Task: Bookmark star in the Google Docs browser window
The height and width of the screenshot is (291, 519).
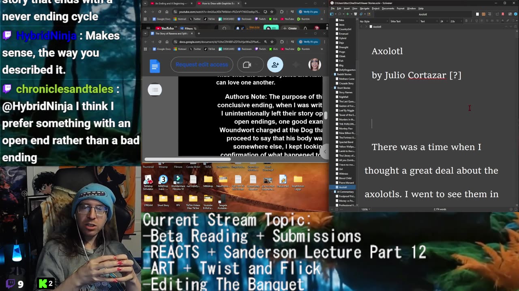Action: 272,42
